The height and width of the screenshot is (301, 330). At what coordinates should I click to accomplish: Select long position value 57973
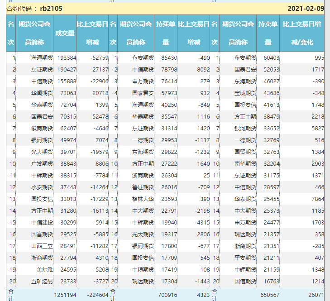point(169,93)
